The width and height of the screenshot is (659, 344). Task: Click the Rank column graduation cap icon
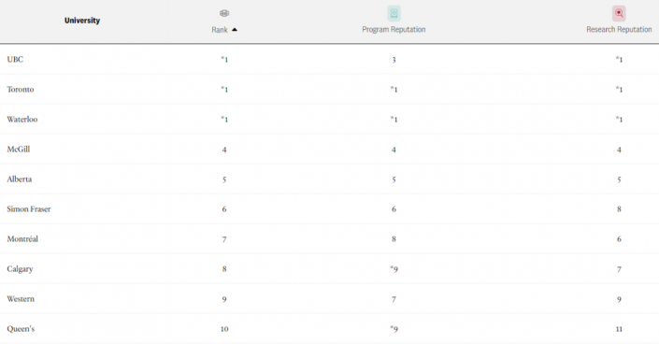(224, 13)
